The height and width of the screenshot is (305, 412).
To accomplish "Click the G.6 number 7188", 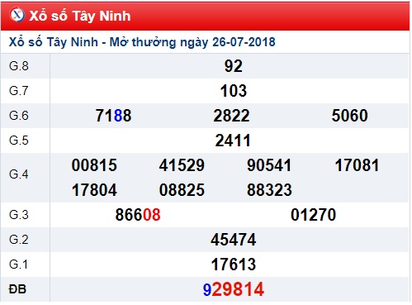I will click(x=113, y=116).
